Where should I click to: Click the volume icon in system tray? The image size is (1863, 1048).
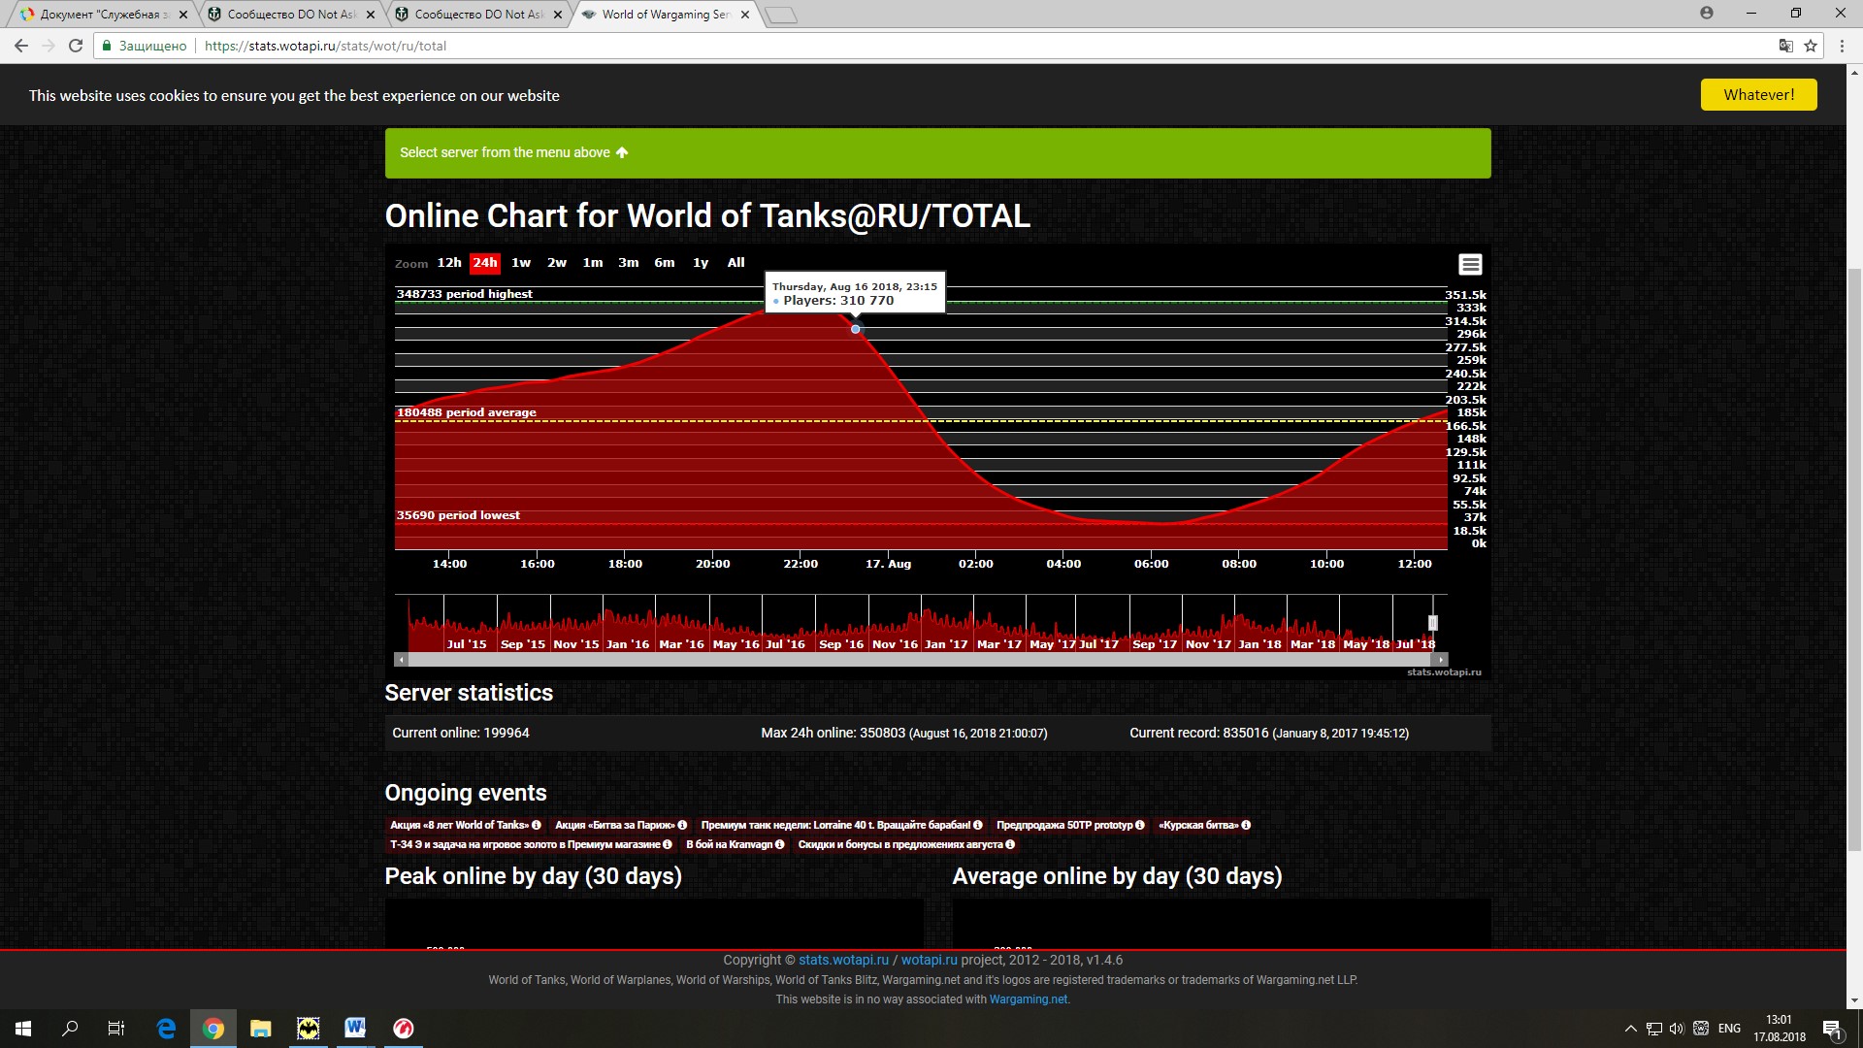[x=1677, y=1029]
